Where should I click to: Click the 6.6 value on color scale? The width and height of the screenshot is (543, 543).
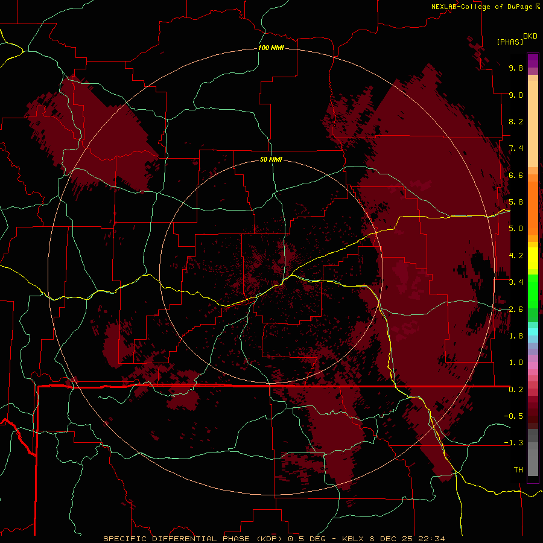pos(516,175)
